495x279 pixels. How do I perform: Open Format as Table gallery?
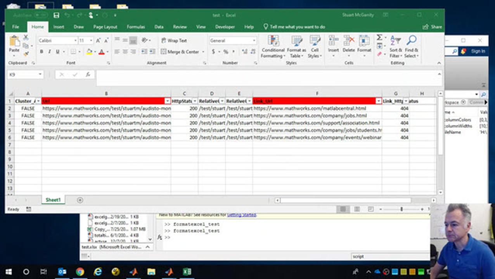pos(297,47)
